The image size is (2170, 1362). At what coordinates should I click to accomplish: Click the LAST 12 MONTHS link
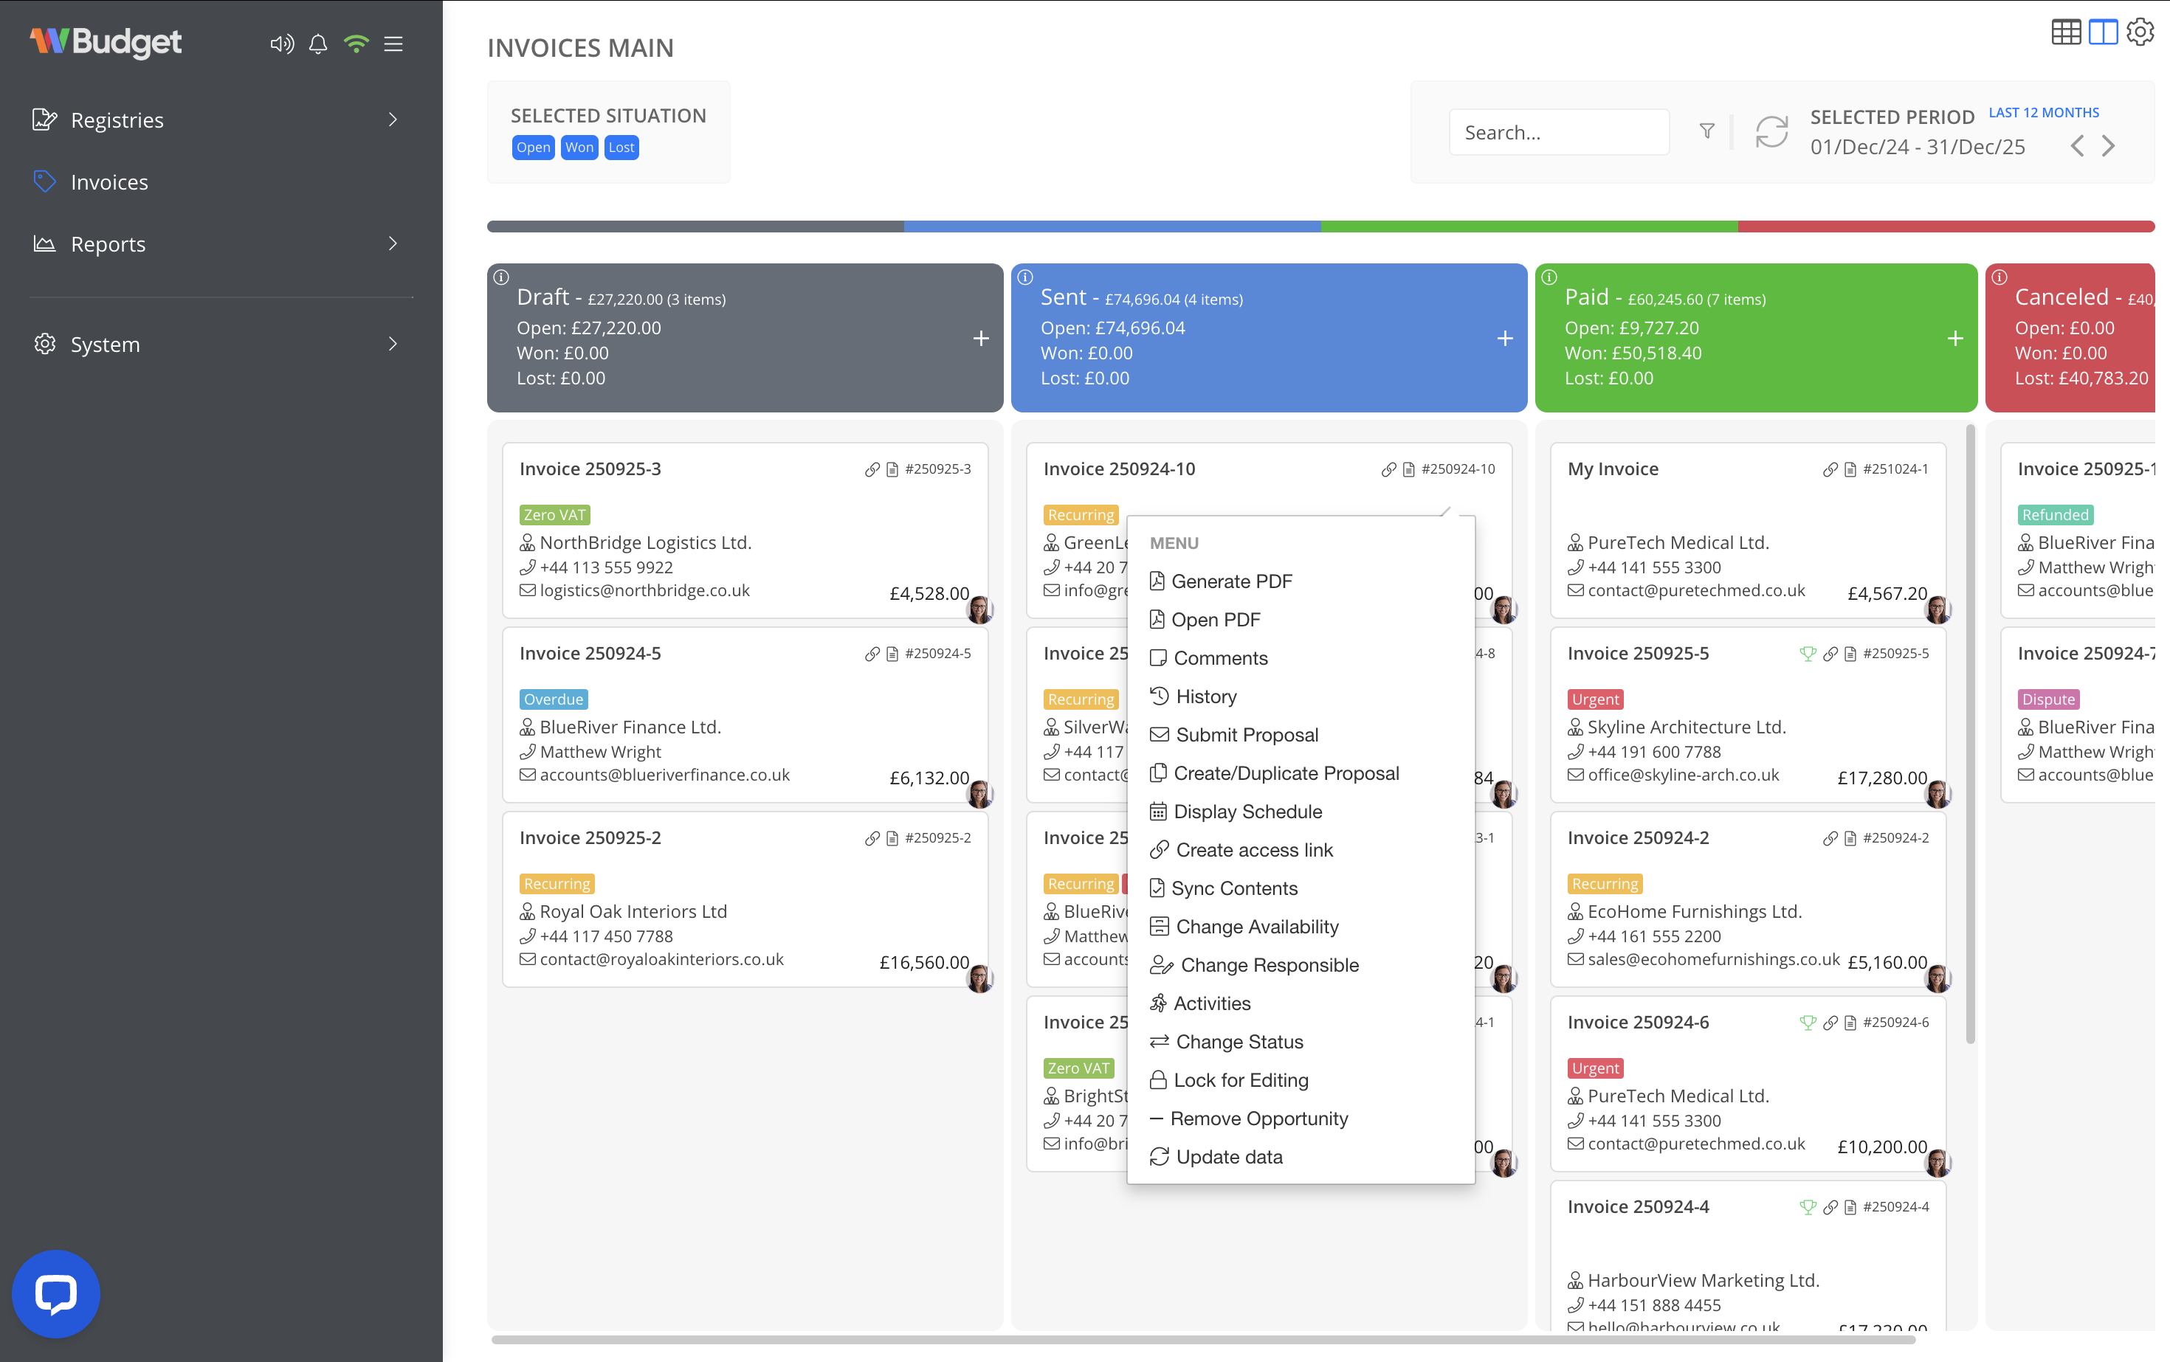pyautogui.click(x=2044, y=111)
